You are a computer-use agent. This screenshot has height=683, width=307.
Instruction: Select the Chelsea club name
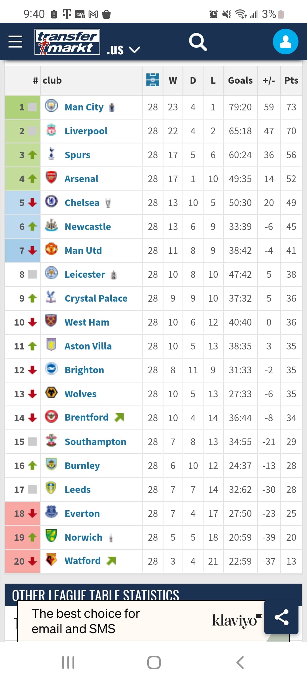(x=82, y=203)
